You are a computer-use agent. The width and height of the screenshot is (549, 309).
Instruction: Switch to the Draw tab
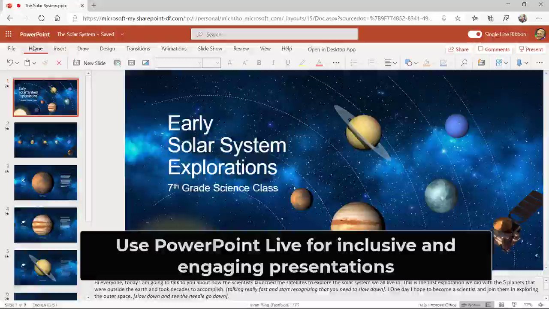point(83,49)
